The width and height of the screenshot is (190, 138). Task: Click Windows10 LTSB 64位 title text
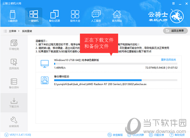point(76,60)
